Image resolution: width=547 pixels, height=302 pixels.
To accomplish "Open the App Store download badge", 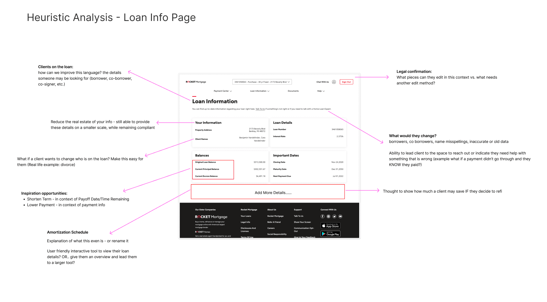I will pos(330,226).
